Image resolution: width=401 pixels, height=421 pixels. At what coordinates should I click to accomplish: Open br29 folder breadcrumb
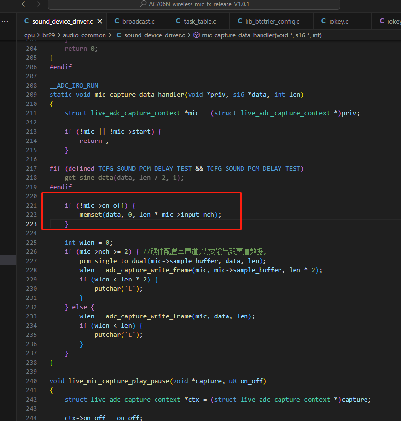pos(49,35)
